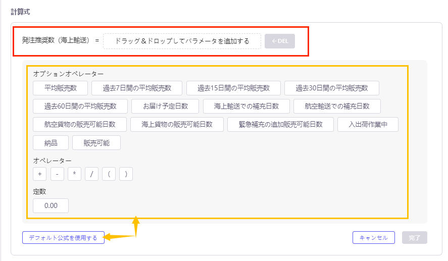Image resolution: width=448 pixels, height=261 pixels.
Task: Click the 発注推奨数（海上輸送） label
Action: pos(56,40)
